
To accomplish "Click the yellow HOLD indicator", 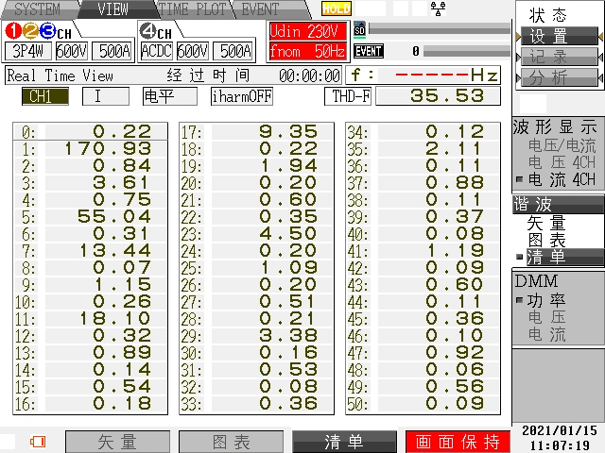I will pyautogui.click(x=337, y=8).
